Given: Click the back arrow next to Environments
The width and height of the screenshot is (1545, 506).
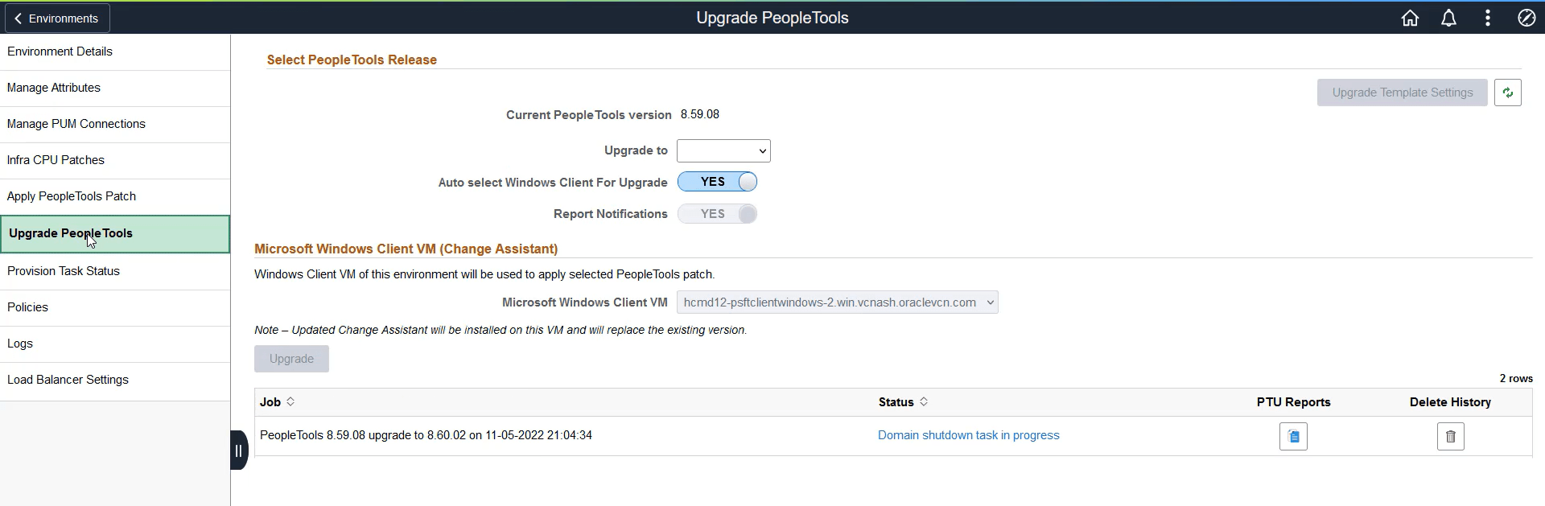Looking at the screenshot, I should click(x=18, y=18).
